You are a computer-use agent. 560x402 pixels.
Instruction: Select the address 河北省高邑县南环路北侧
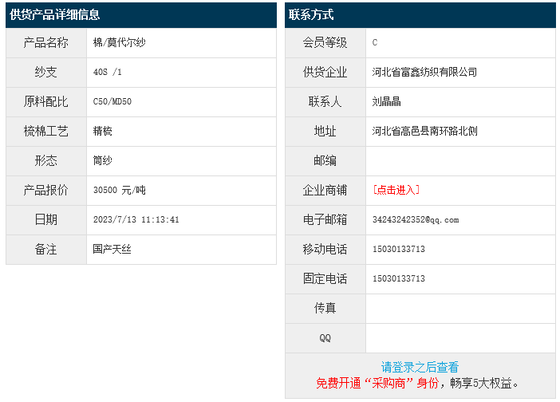pos(424,132)
